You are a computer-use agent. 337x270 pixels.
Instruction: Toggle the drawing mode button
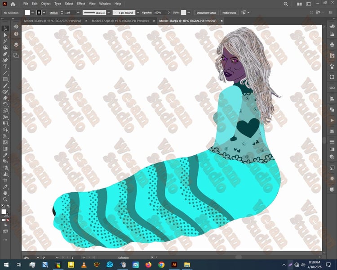click(x=5, y=225)
